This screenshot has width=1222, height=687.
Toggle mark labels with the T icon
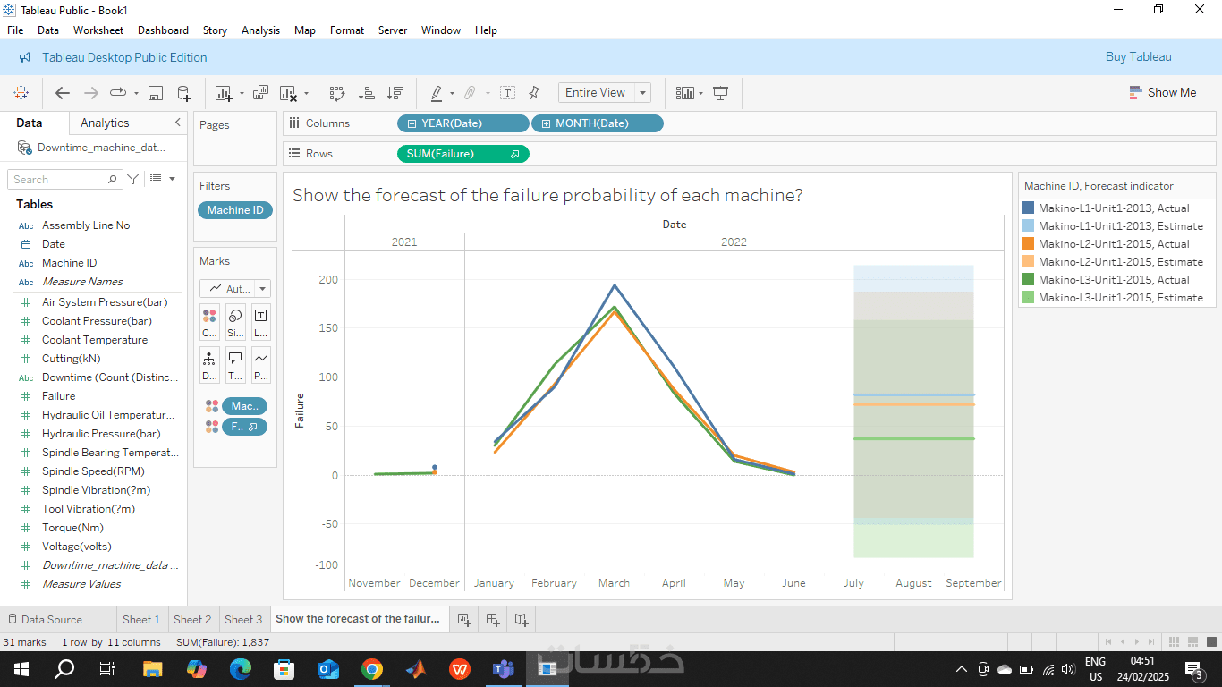(x=507, y=93)
